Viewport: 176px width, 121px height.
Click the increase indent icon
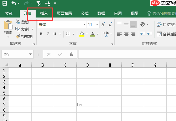[150, 34]
